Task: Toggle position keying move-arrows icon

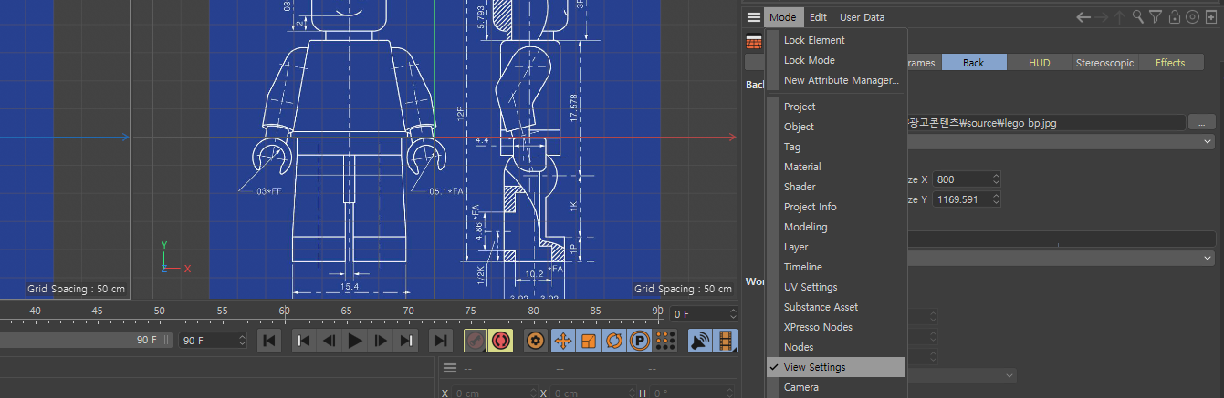Action: coord(562,341)
